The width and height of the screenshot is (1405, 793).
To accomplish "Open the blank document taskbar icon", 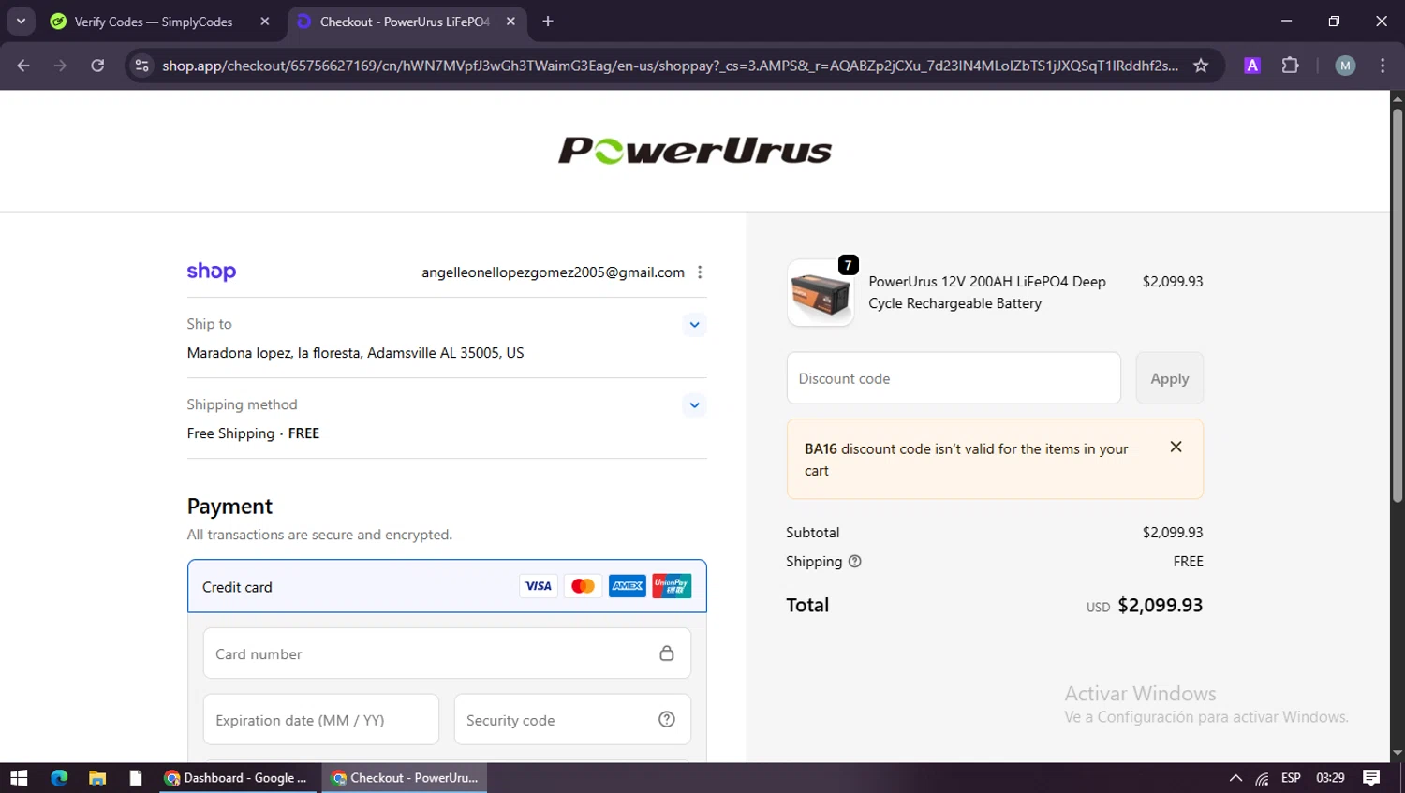I will [136, 778].
